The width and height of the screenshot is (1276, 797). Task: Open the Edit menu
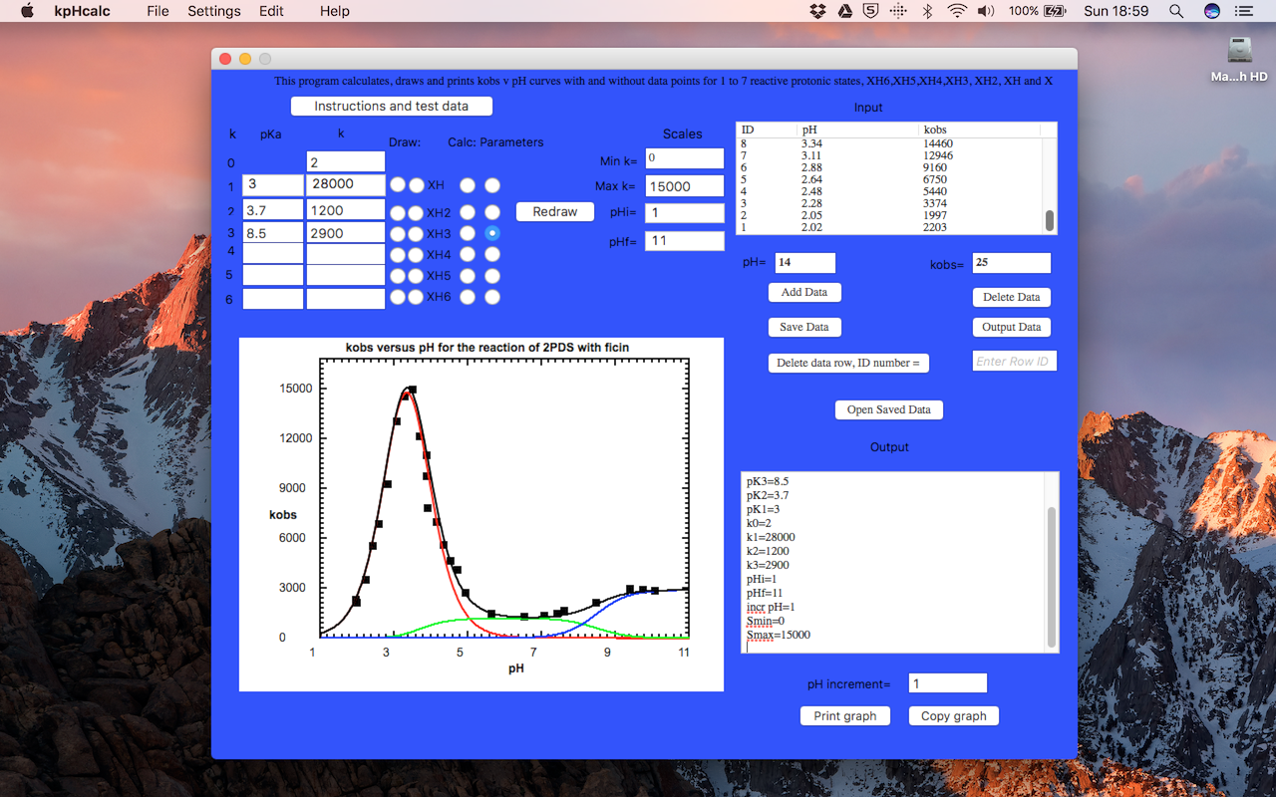click(x=271, y=11)
